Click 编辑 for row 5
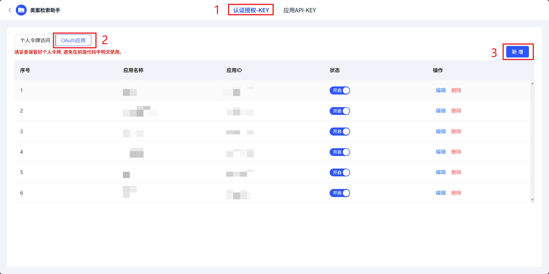549x274 pixels. point(440,172)
